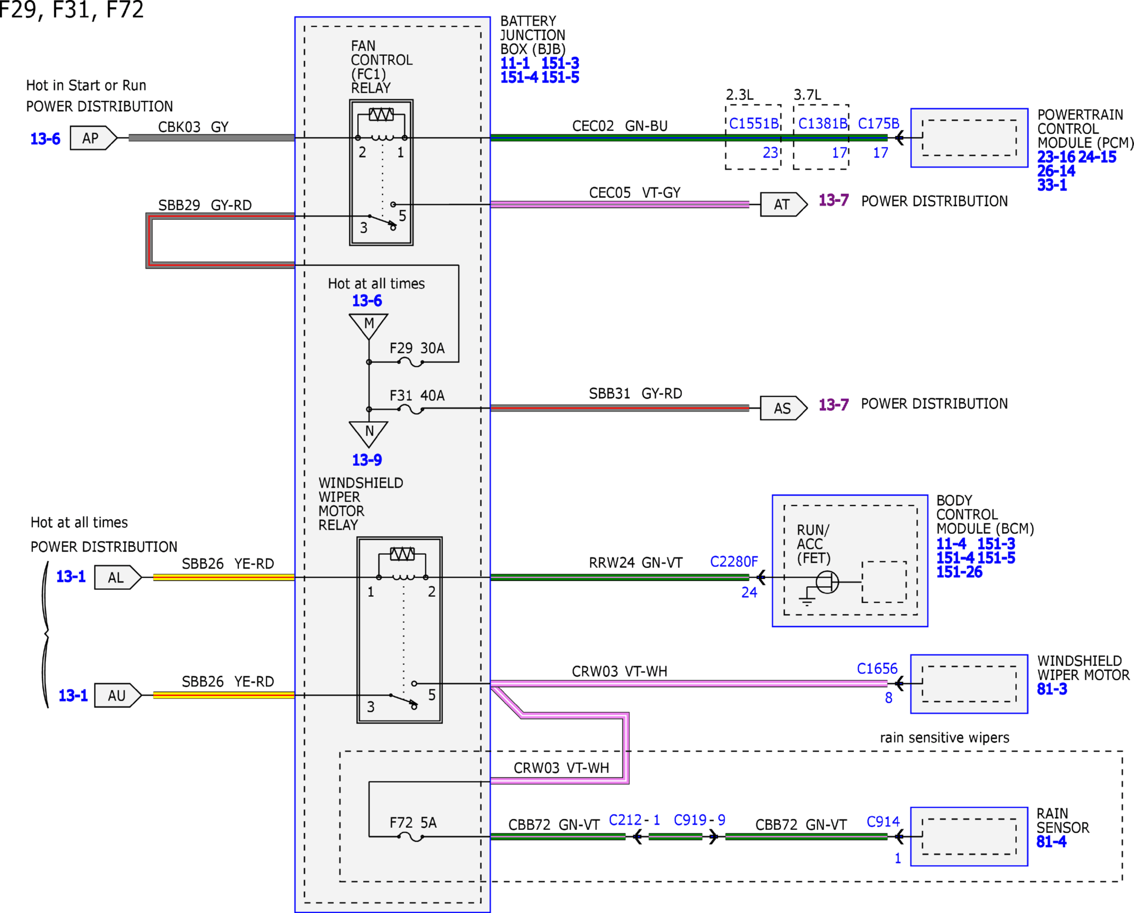
Task: Follow the 26-14 page reference
Action: [1056, 171]
